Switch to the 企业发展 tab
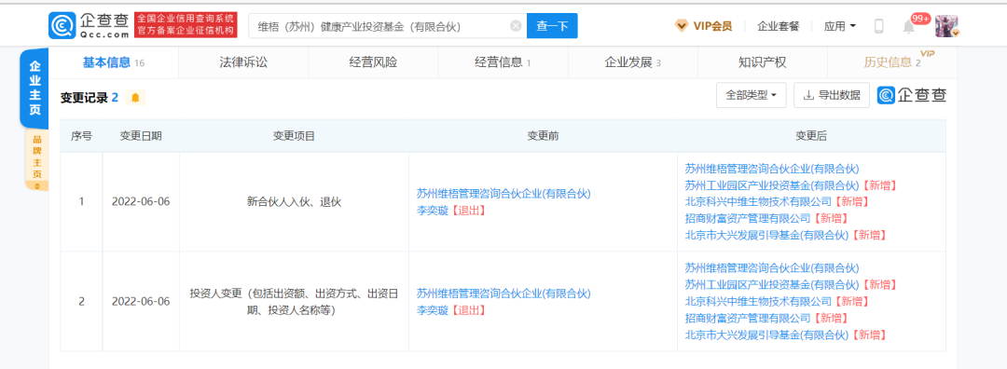The image size is (1007, 369). 632,62
